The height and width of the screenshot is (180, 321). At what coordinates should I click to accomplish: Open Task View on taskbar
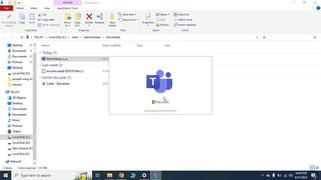point(98,175)
